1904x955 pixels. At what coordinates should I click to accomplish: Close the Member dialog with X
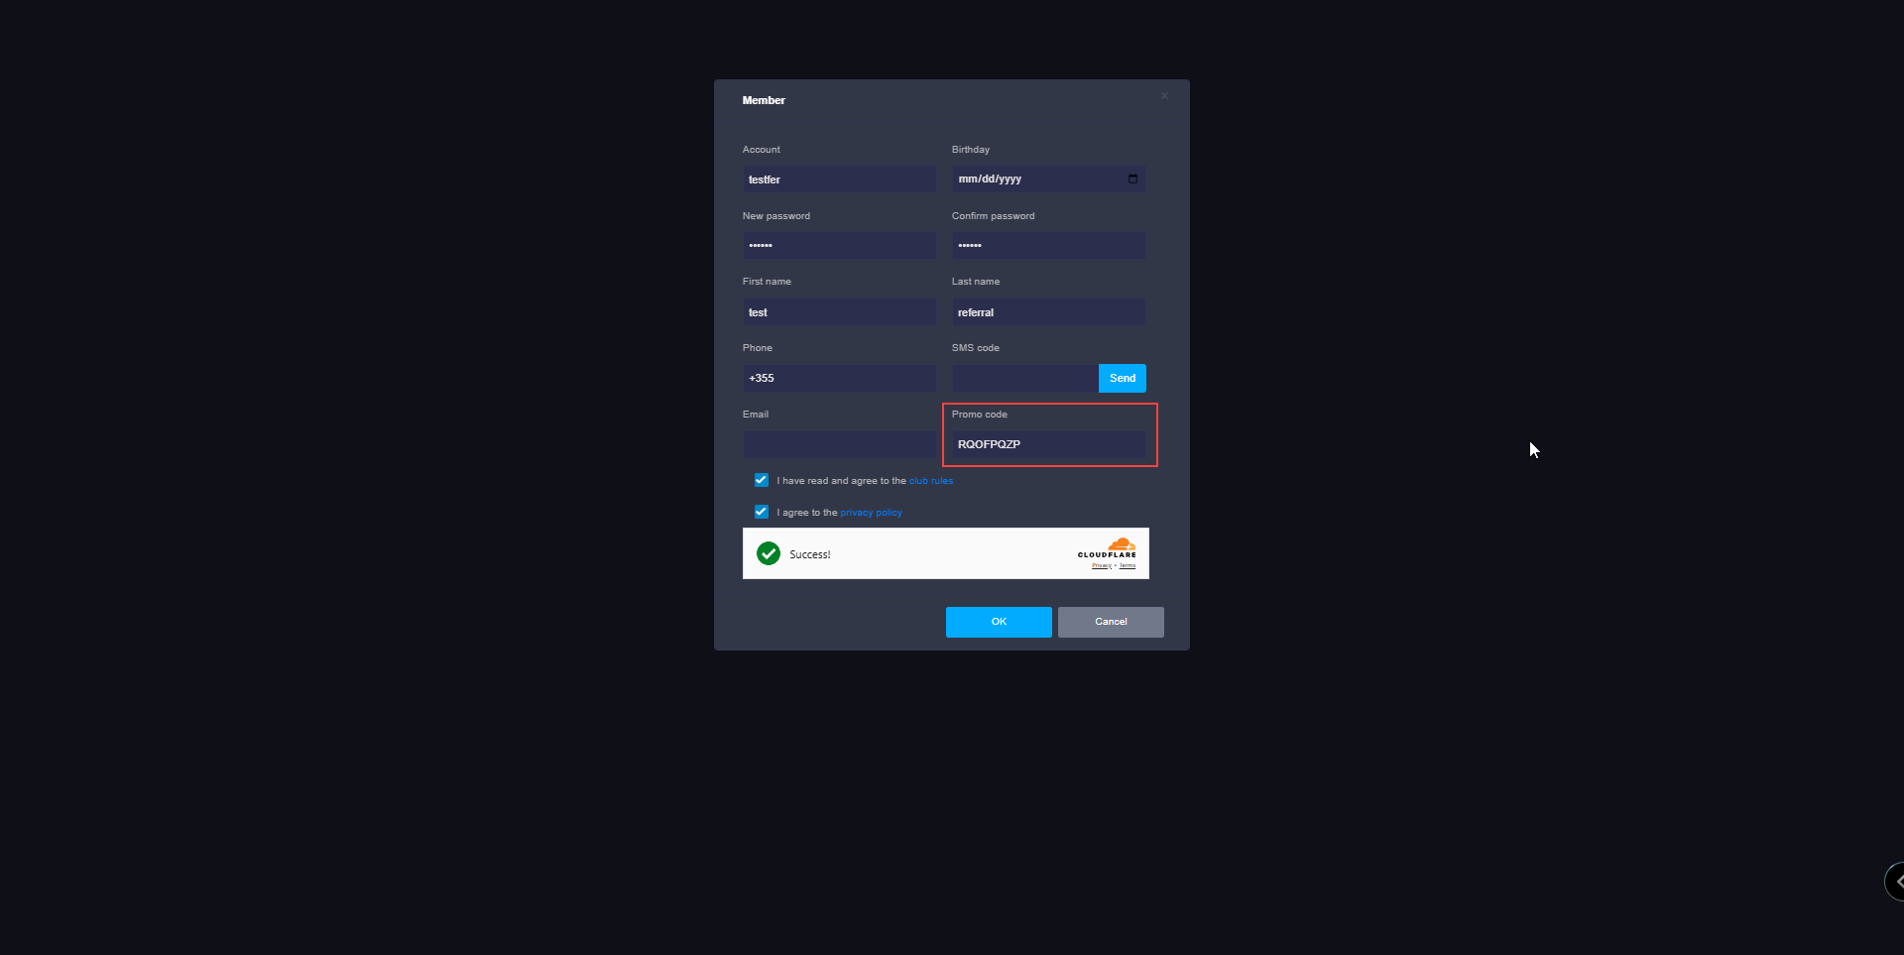tap(1164, 96)
